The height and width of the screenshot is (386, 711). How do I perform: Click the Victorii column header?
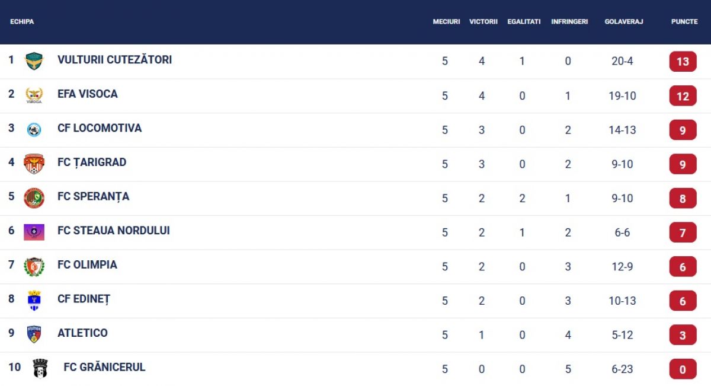tap(483, 21)
